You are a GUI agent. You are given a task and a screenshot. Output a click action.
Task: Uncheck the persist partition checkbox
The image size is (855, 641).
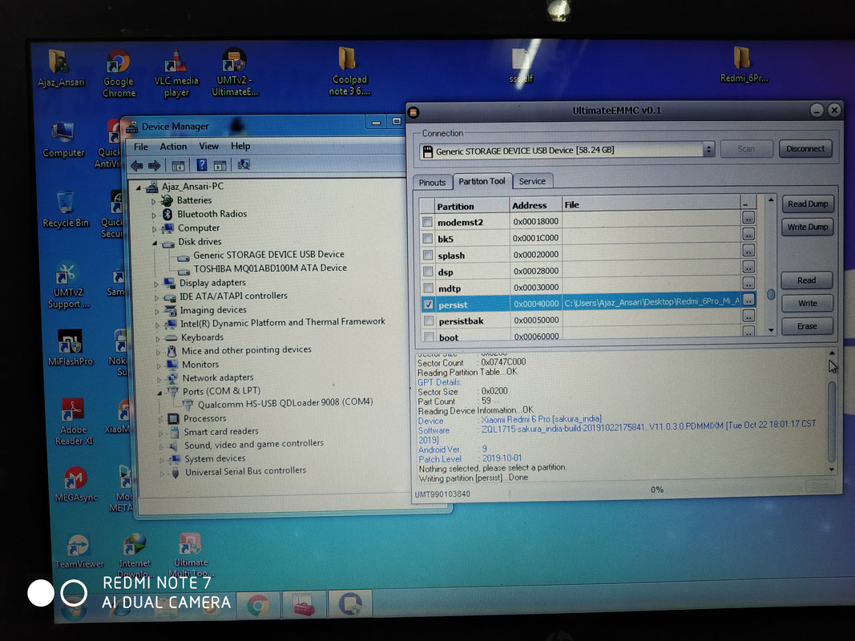point(429,304)
